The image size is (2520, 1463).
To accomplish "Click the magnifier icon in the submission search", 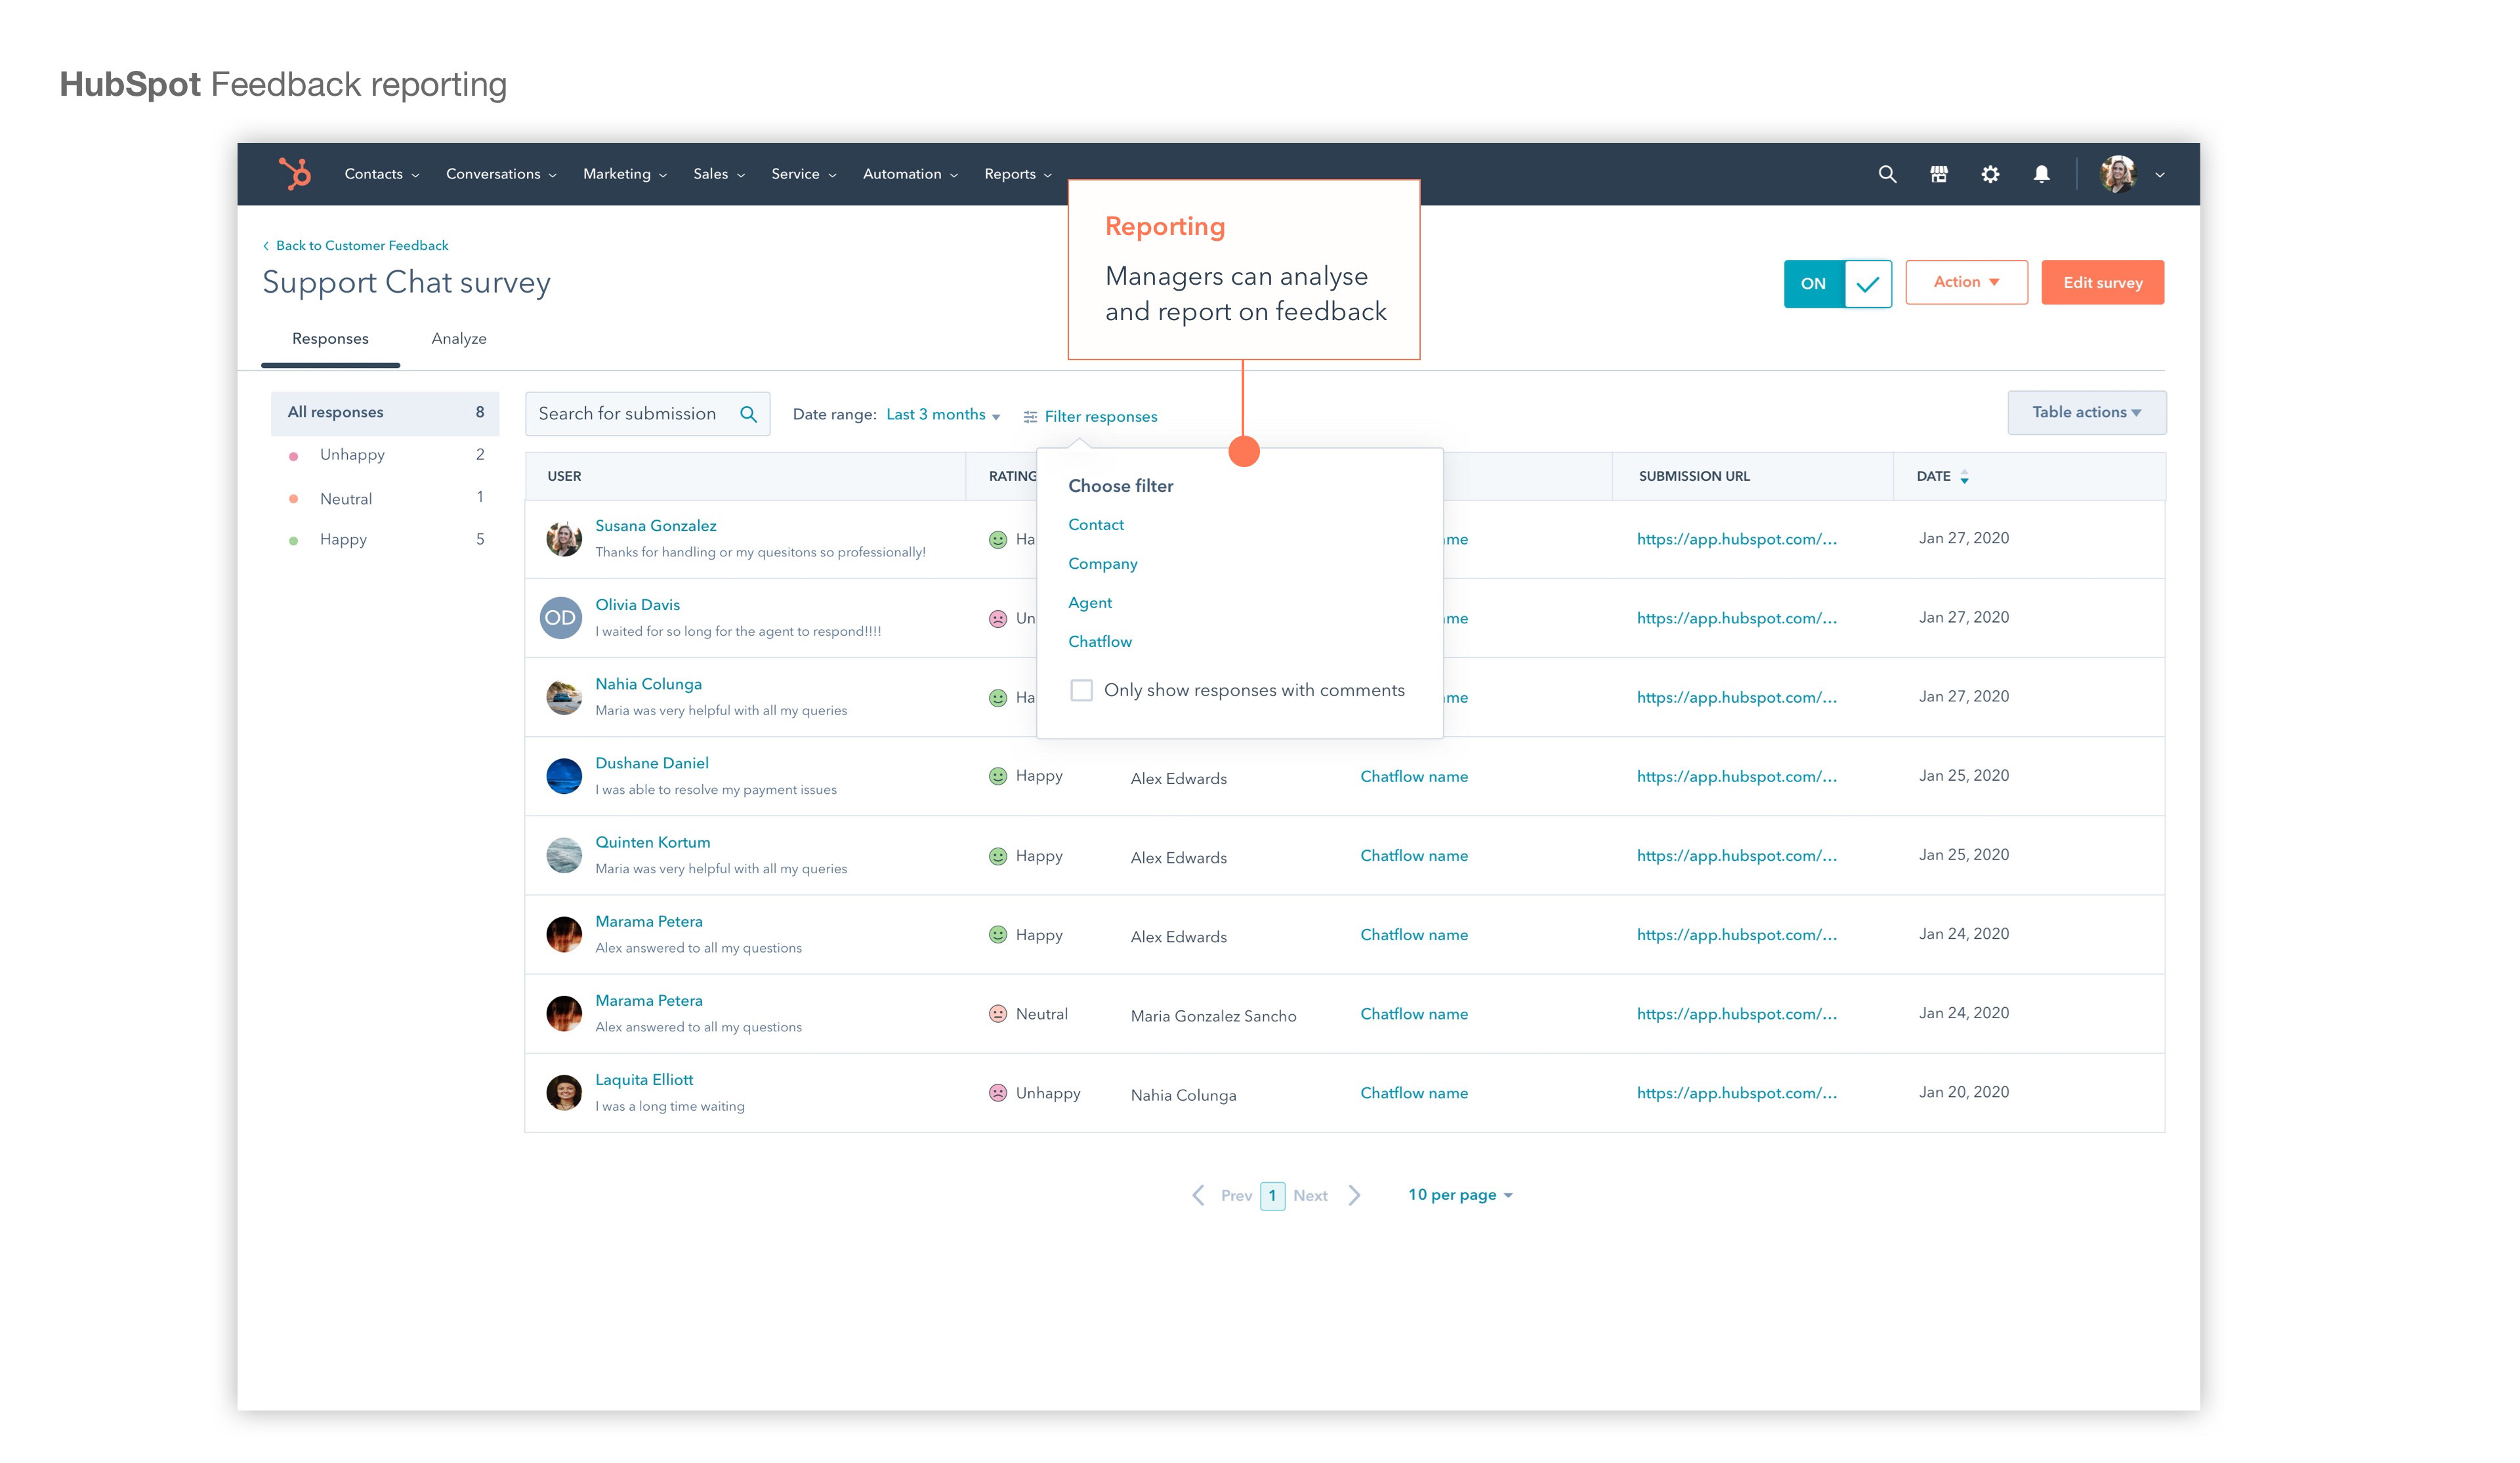I will 748,414.
